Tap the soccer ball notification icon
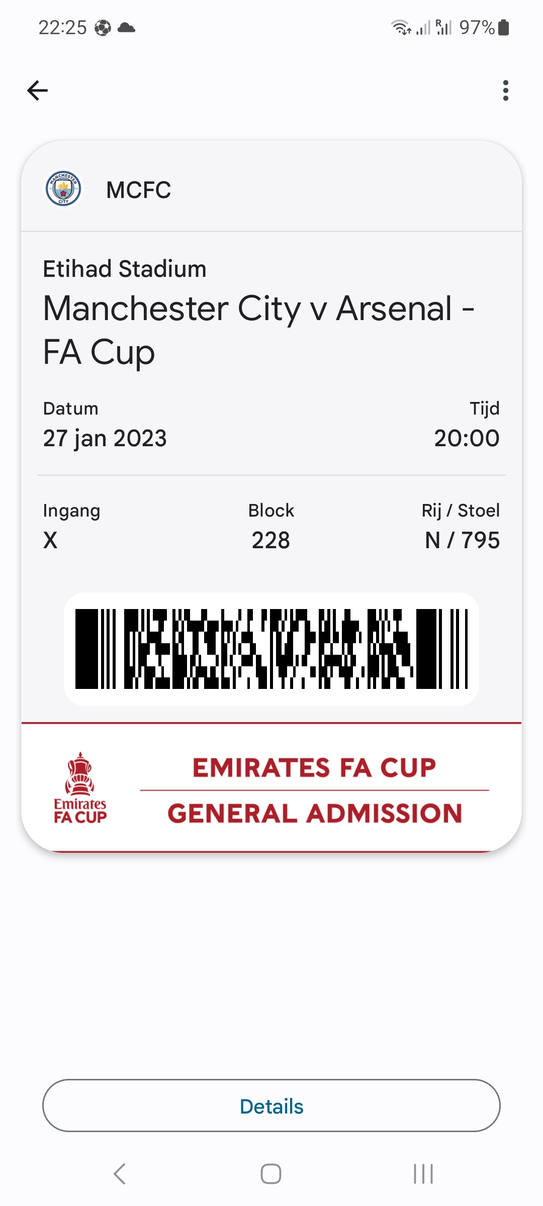The height and width of the screenshot is (1206, 543). pyautogui.click(x=103, y=28)
